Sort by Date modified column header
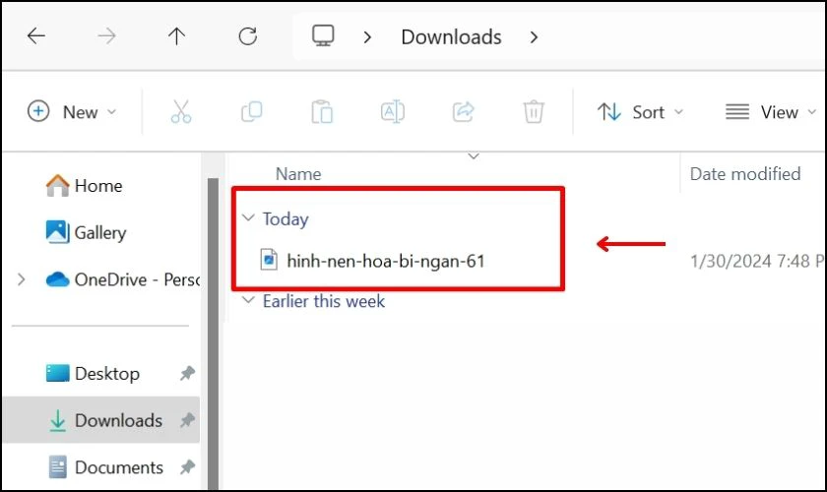Image resolution: width=827 pixels, height=492 pixels. 744,173
